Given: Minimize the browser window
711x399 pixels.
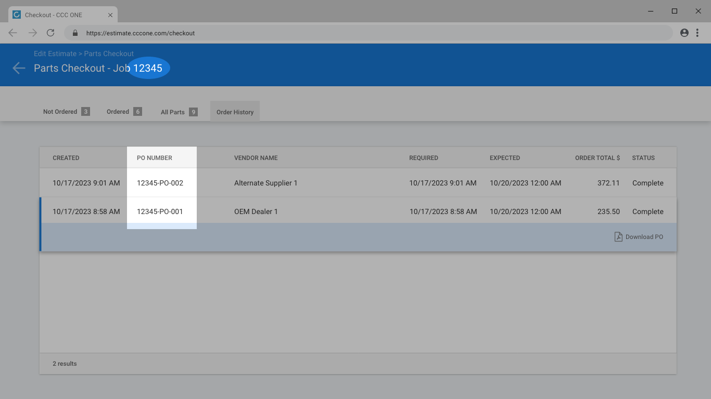Looking at the screenshot, I should pyautogui.click(x=651, y=11).
